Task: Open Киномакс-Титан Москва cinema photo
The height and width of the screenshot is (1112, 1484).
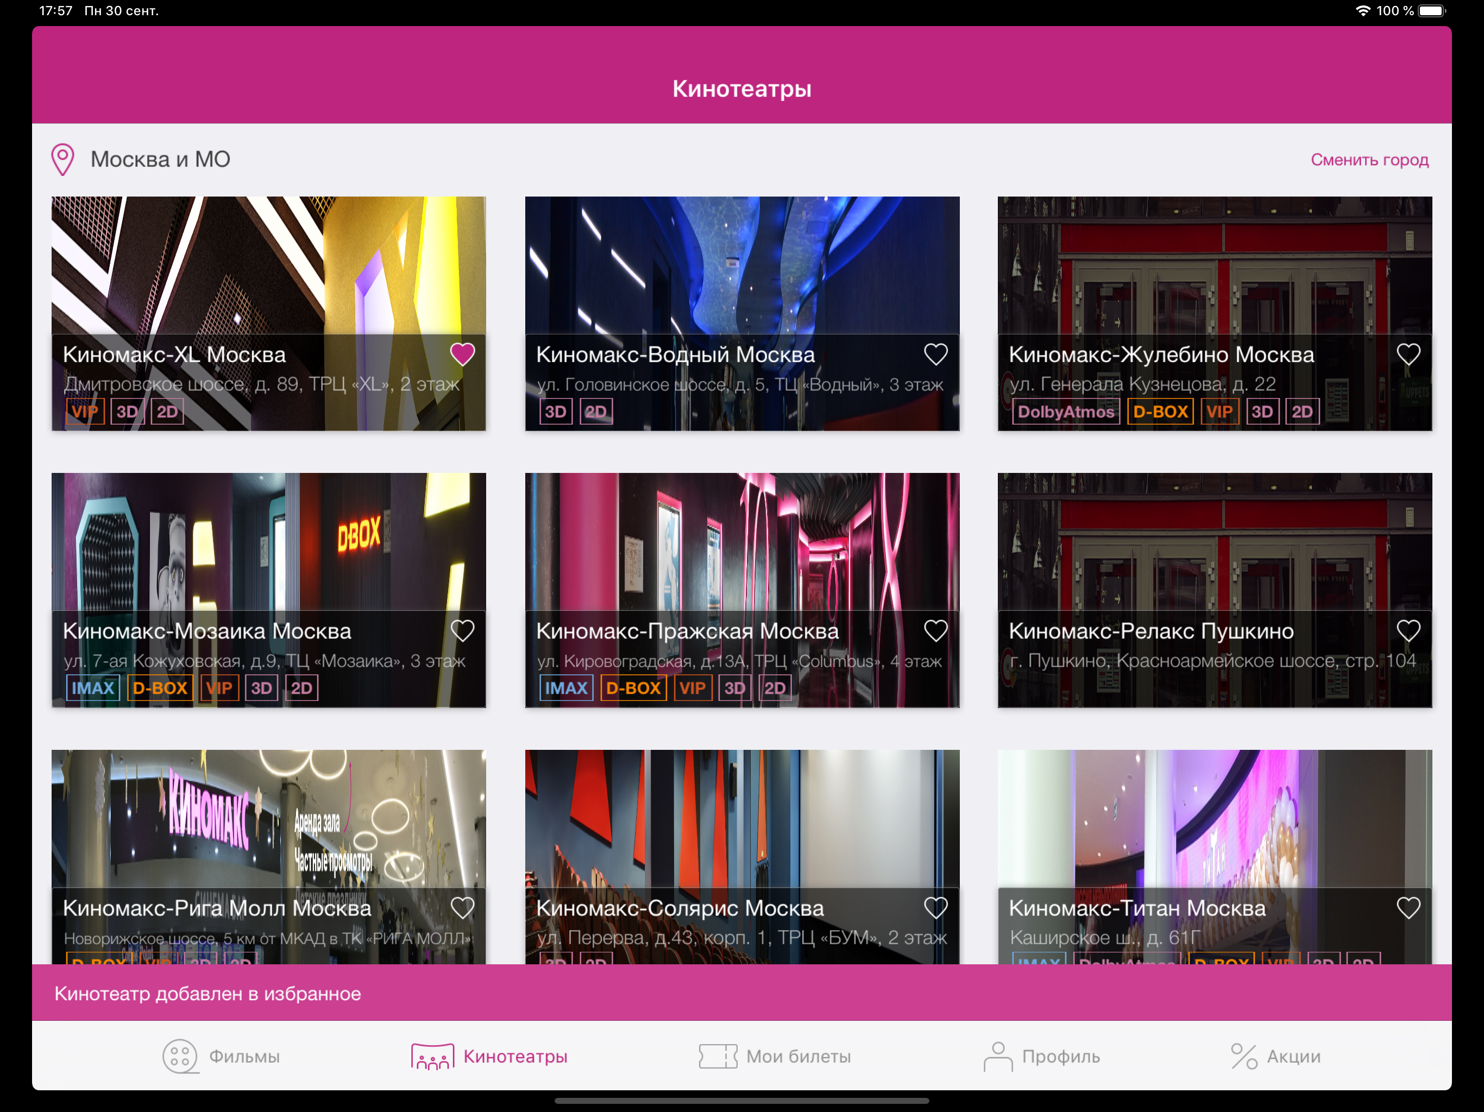Action: click(1214, 819)
